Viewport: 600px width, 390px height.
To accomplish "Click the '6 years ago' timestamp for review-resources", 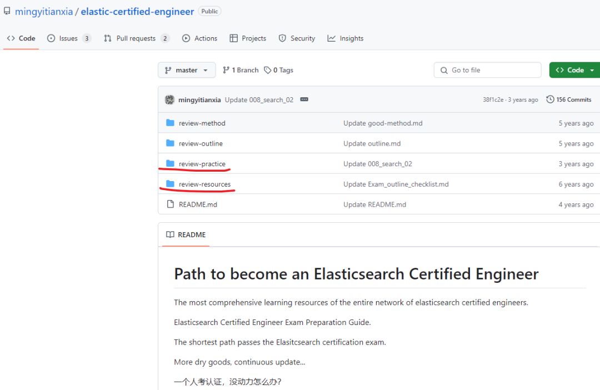I will tap(576, 184).
